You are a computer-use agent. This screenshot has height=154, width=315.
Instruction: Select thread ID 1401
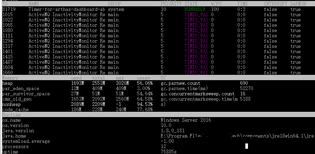click(x=8, y=51)
